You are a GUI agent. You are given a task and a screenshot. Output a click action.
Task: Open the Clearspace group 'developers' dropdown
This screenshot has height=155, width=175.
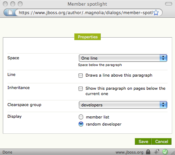pyautogui.click(x=123, y=105)
